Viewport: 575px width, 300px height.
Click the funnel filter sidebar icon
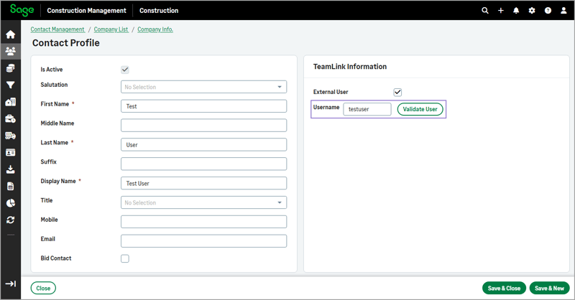click(10, 85)
